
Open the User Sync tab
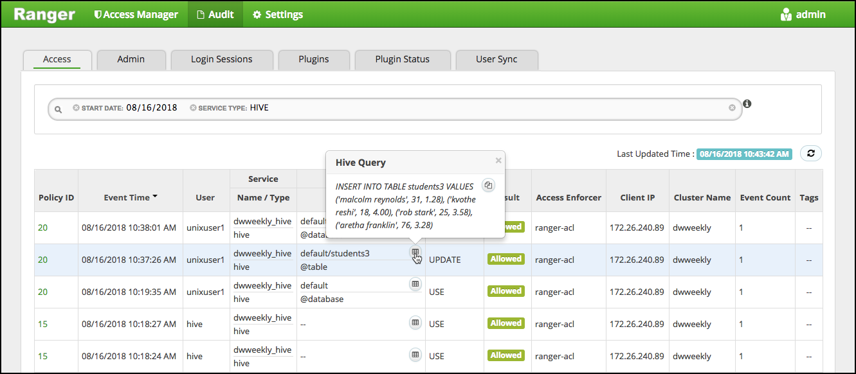(x=496, y=59)
